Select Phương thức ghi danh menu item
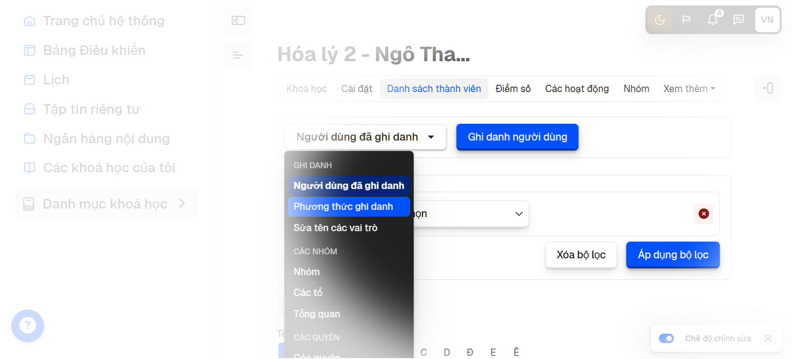792x359 pixels. tap(349, 207)
